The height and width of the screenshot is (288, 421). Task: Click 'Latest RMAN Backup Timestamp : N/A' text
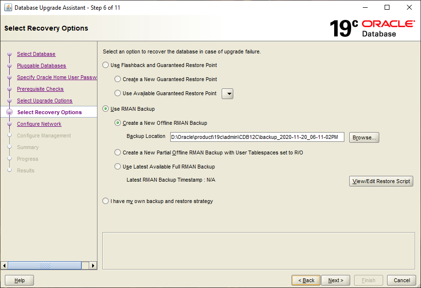pyautogui.click(x=171, y=180)
